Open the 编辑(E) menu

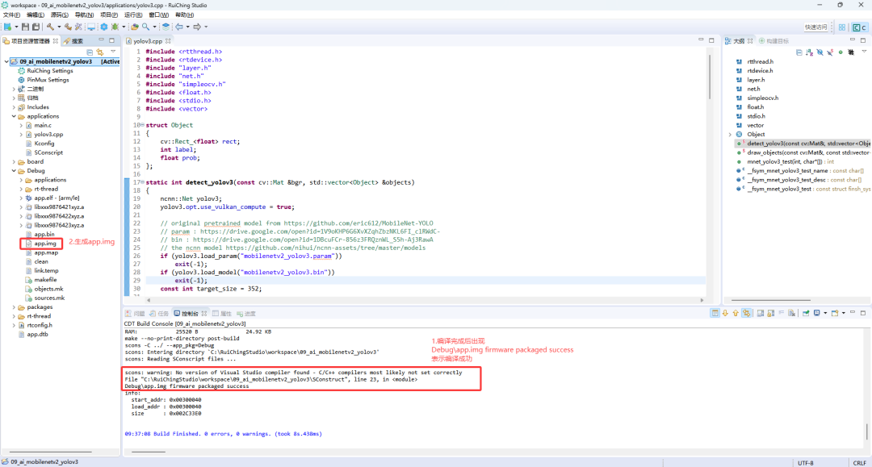click(x=36, y=15)
